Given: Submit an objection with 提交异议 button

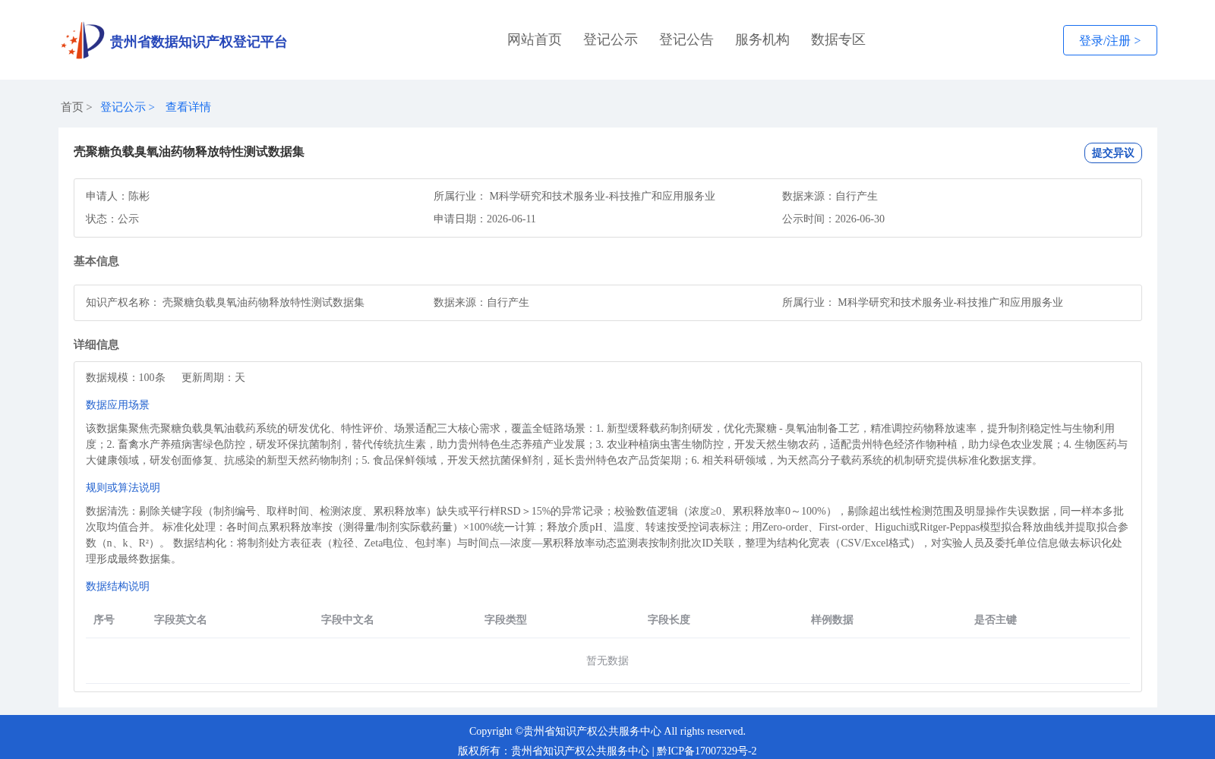Looking at the screenshot, I should 1112,153.
